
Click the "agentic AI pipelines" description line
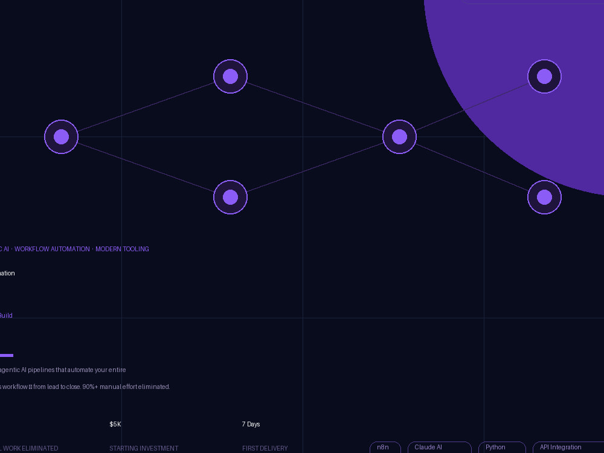point(63,370)
